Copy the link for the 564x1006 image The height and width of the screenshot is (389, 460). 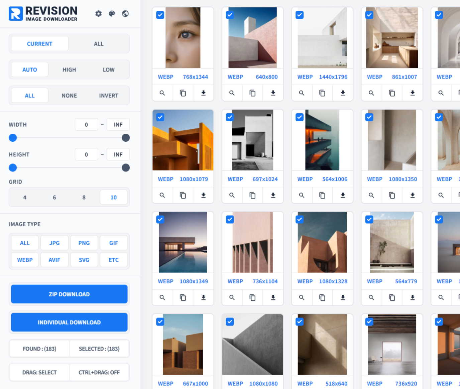(x=322, y=195)
